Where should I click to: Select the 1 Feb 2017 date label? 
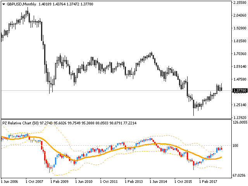208,181
